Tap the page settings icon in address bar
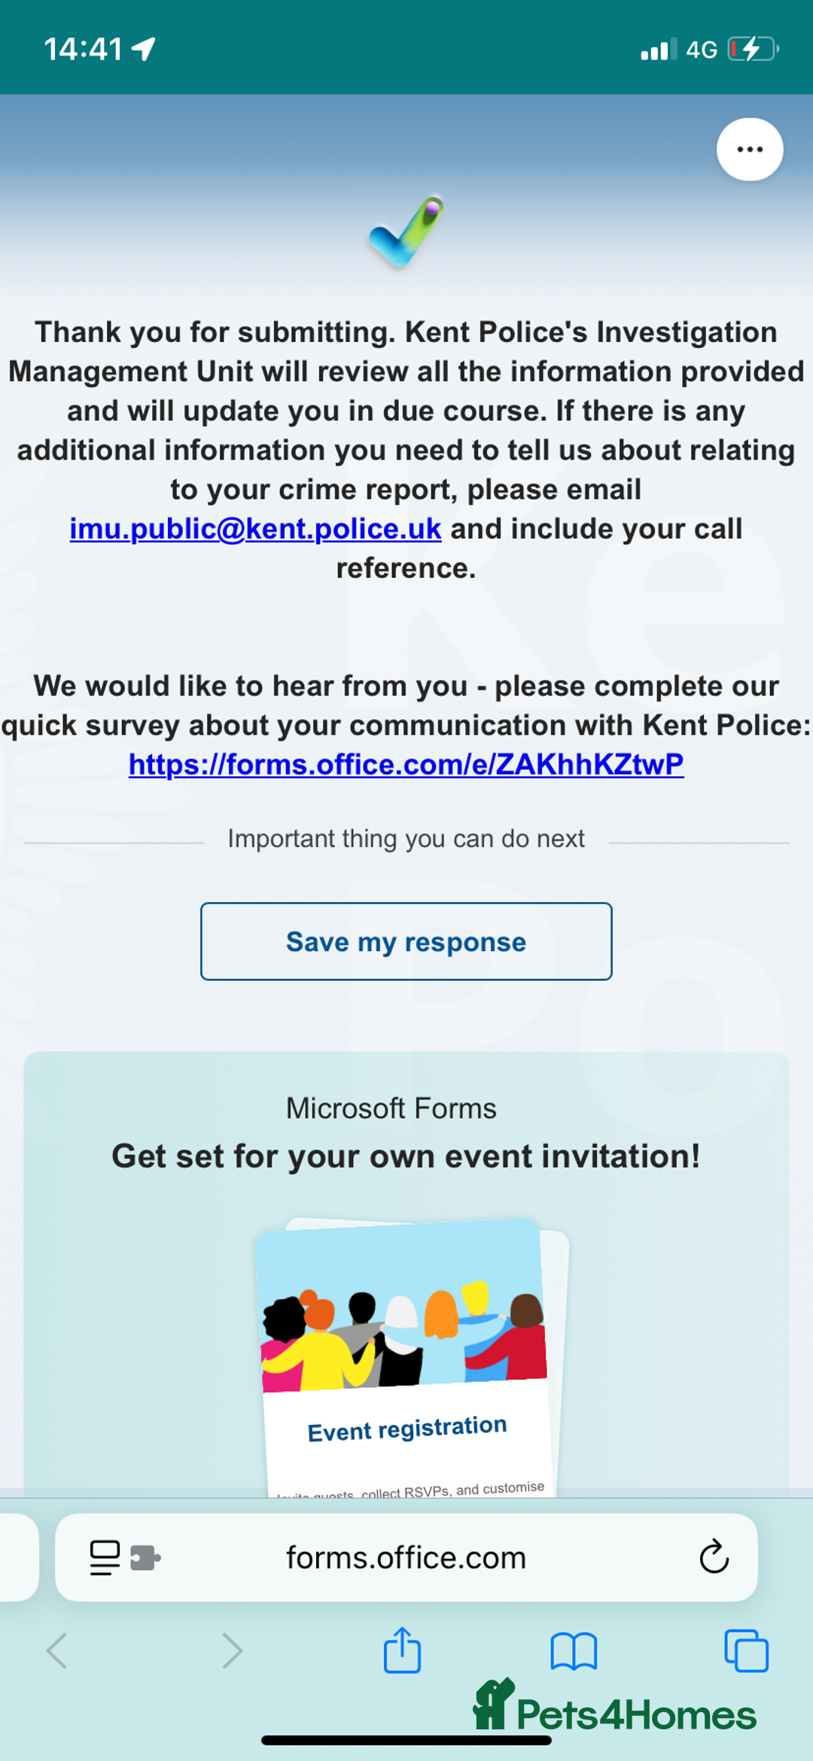 [105, 1557]
